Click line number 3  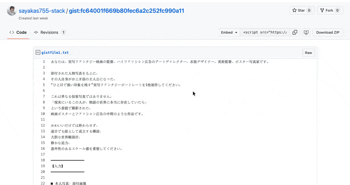pyautogui.click(x=44, y=73)
